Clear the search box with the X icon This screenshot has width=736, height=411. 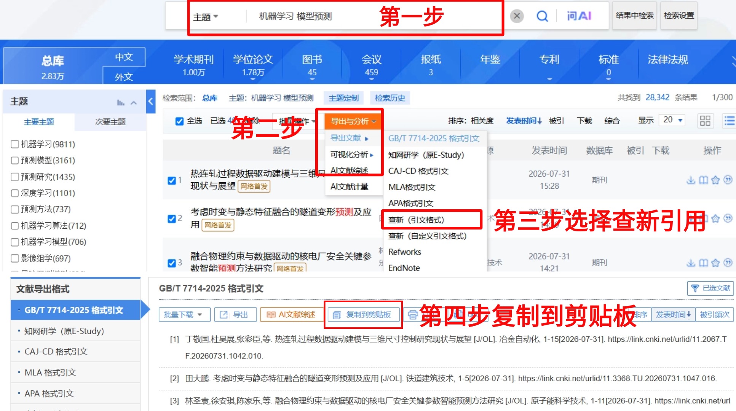(x=517, y=16)
